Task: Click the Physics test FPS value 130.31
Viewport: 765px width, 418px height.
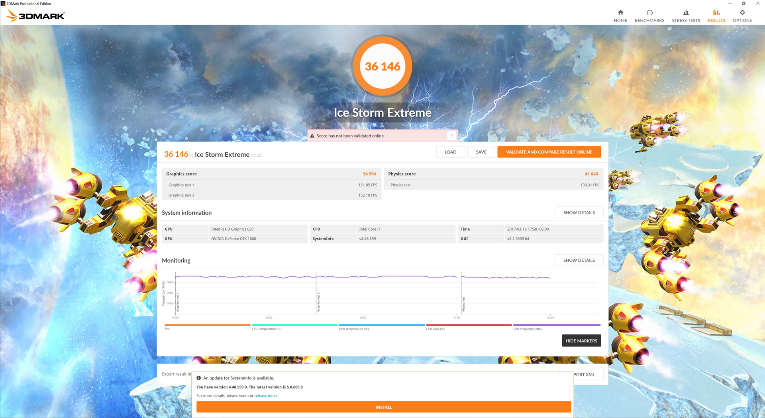Action: tap(590, 185)
